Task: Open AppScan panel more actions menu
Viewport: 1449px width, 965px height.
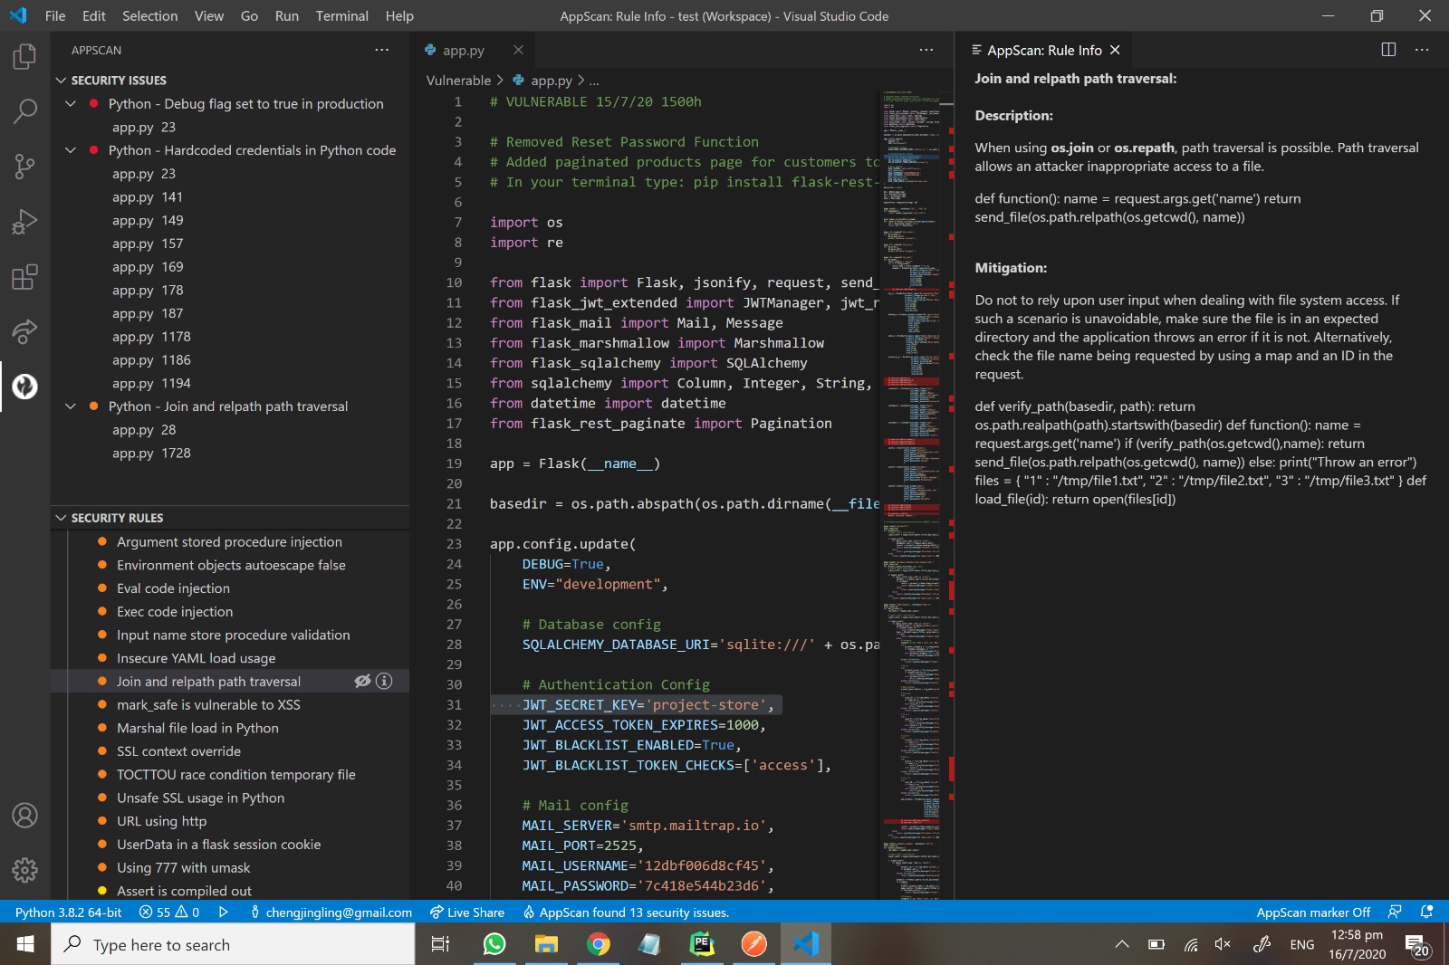Action: (381, 50)
